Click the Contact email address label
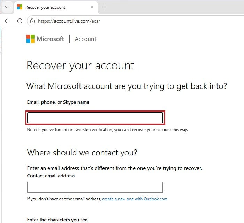 point(51,176)
